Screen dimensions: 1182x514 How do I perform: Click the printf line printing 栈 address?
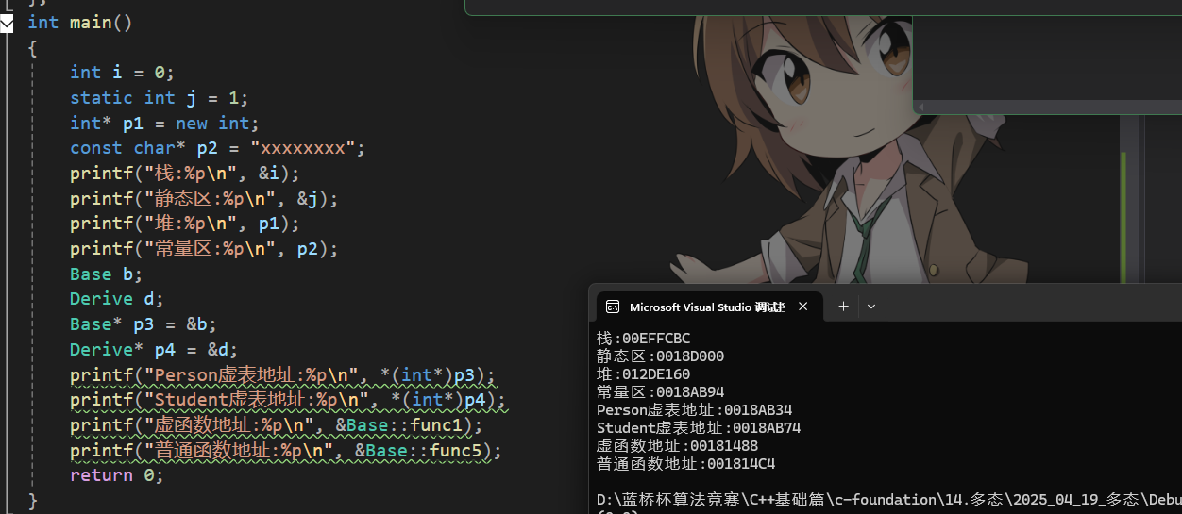coord(185,174)
